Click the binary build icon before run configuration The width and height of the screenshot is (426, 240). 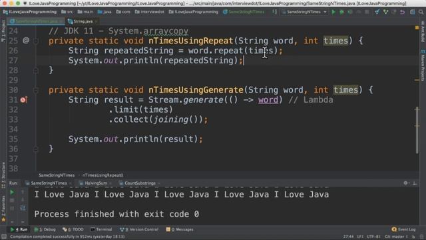[x=275, y=12]
